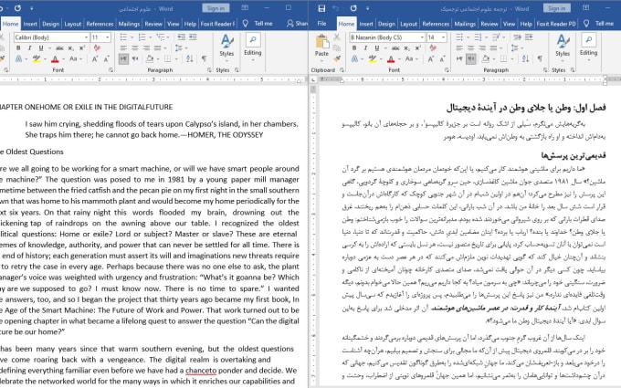Open Font dialog launcher in the Persian window
Image resolution: width=621 pixels, height=388 pixels.
447,70
